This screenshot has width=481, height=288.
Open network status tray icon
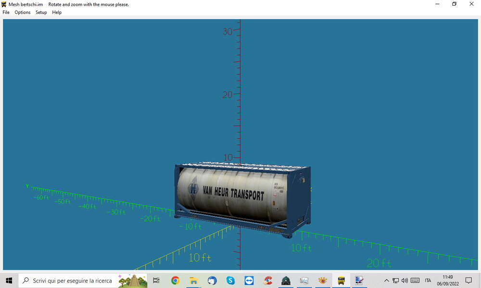coord(396,280)
